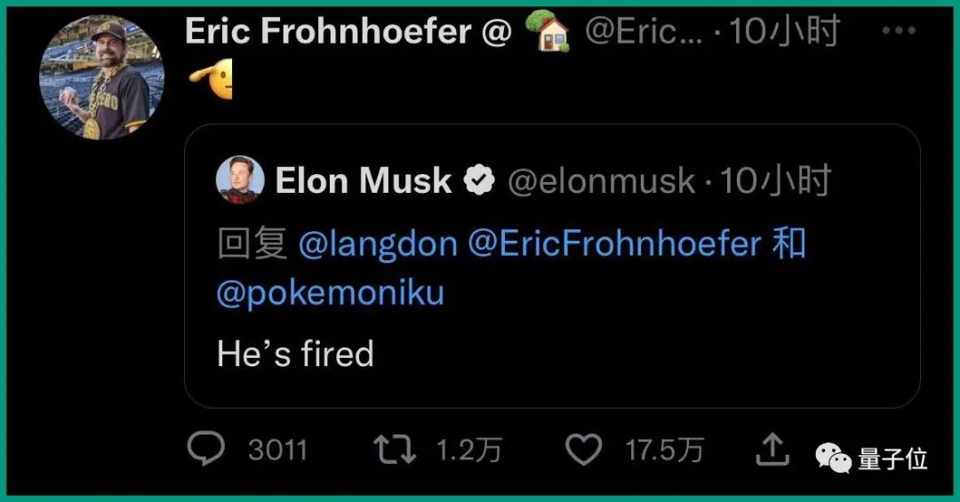Open the @EricFrohnhoefer mention link

614,243
